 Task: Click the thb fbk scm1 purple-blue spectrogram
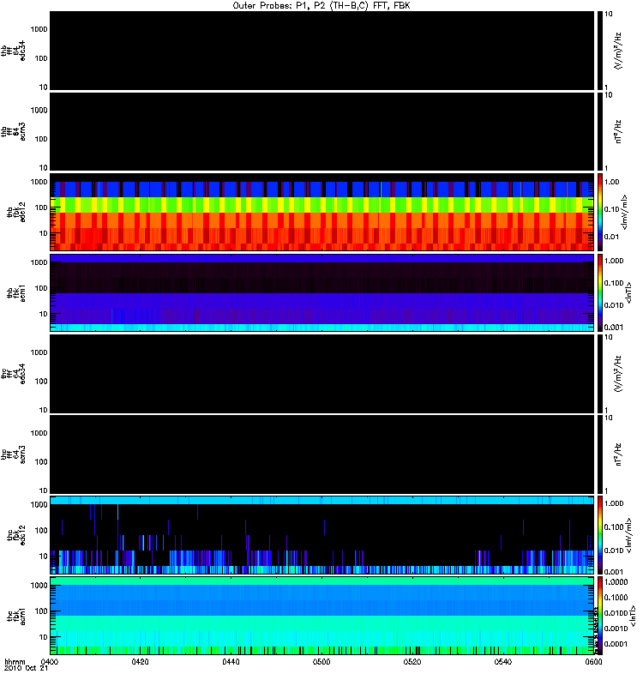322,292
